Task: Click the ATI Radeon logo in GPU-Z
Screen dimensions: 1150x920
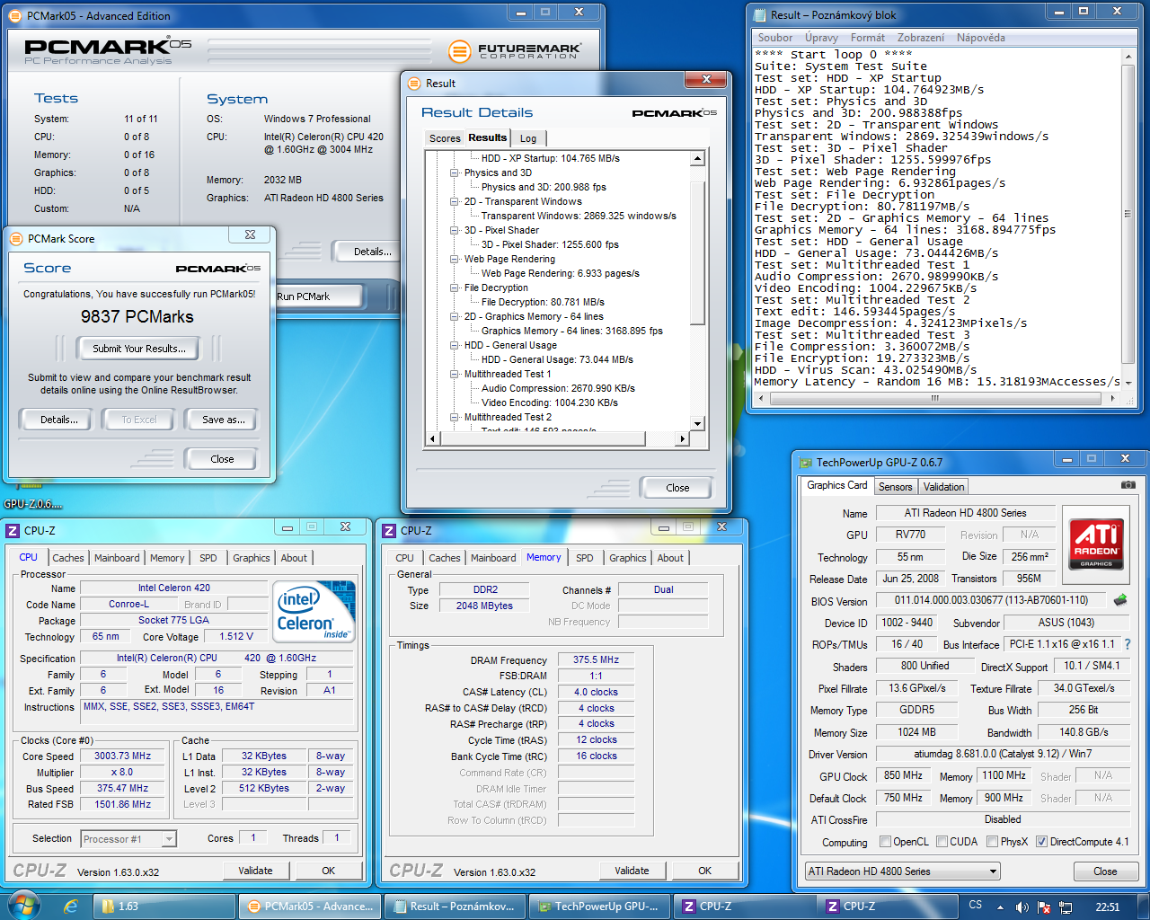Action: coord(1096,545)
